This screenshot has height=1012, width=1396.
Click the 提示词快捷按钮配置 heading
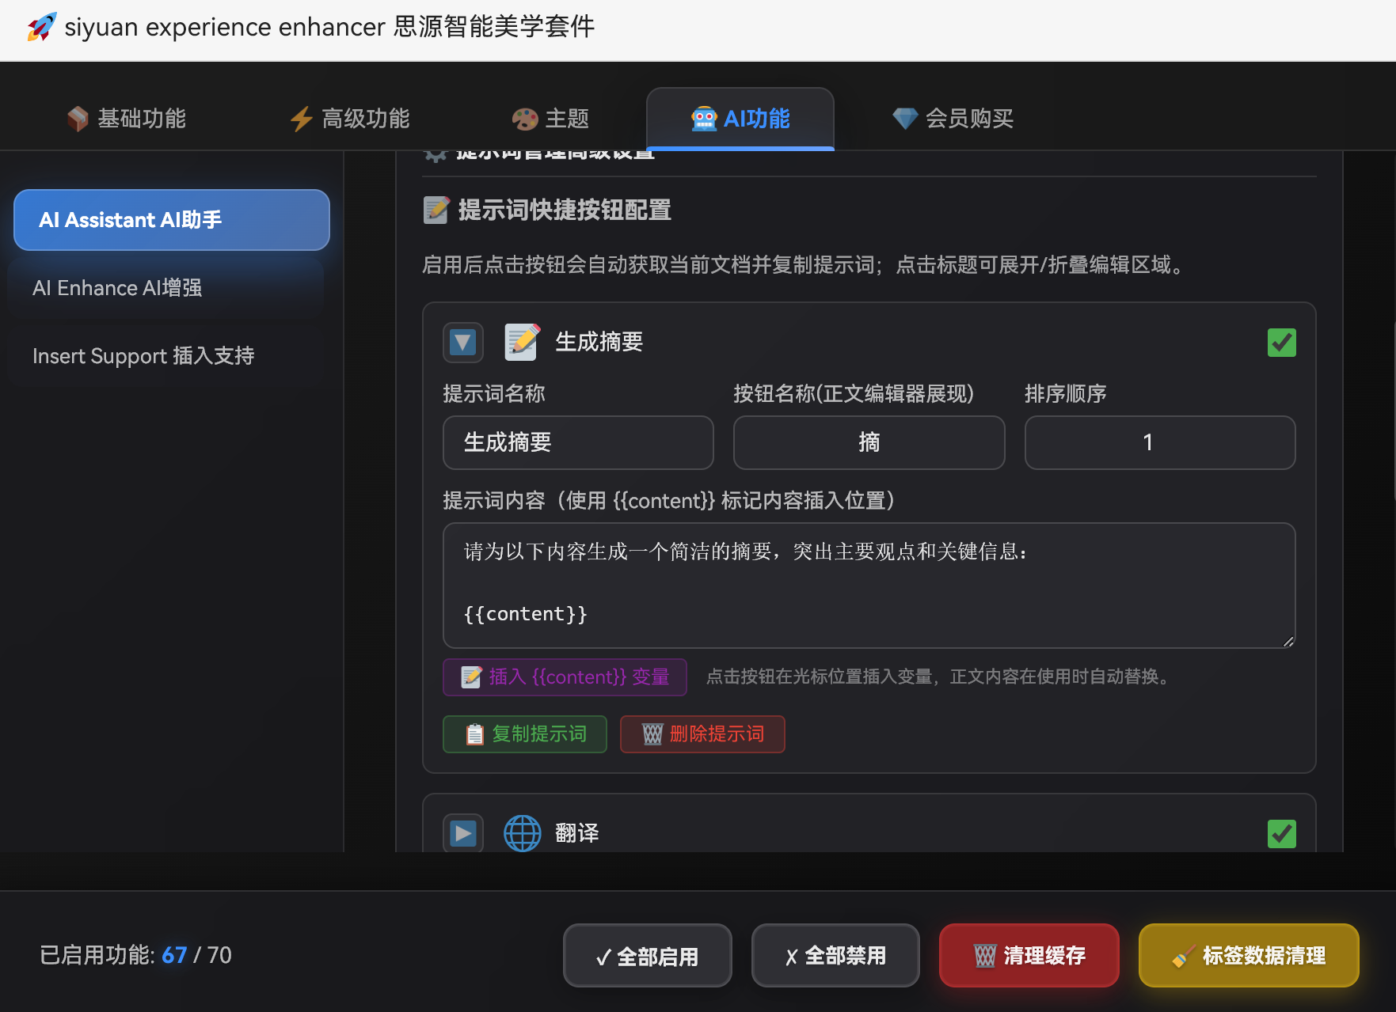565,210
